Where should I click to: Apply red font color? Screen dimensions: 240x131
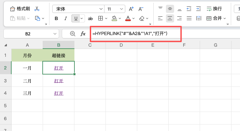point(128,18)
